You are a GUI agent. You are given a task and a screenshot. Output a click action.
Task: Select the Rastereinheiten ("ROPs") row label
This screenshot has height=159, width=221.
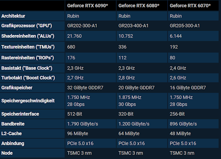point(28,57)
